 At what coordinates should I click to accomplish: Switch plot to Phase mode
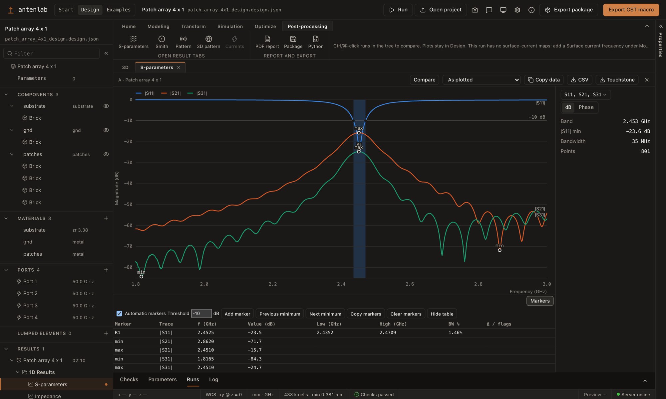pyautogui.click(x=586, y=107)
